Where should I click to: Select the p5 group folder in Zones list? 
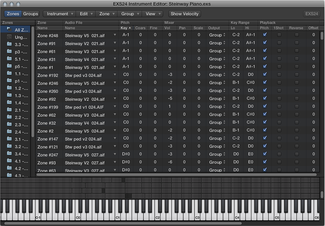pos(9,67)
